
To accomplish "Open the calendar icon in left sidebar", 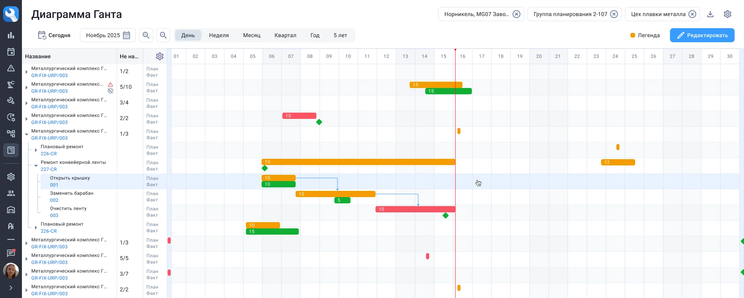I will click(x=11, y=52).
